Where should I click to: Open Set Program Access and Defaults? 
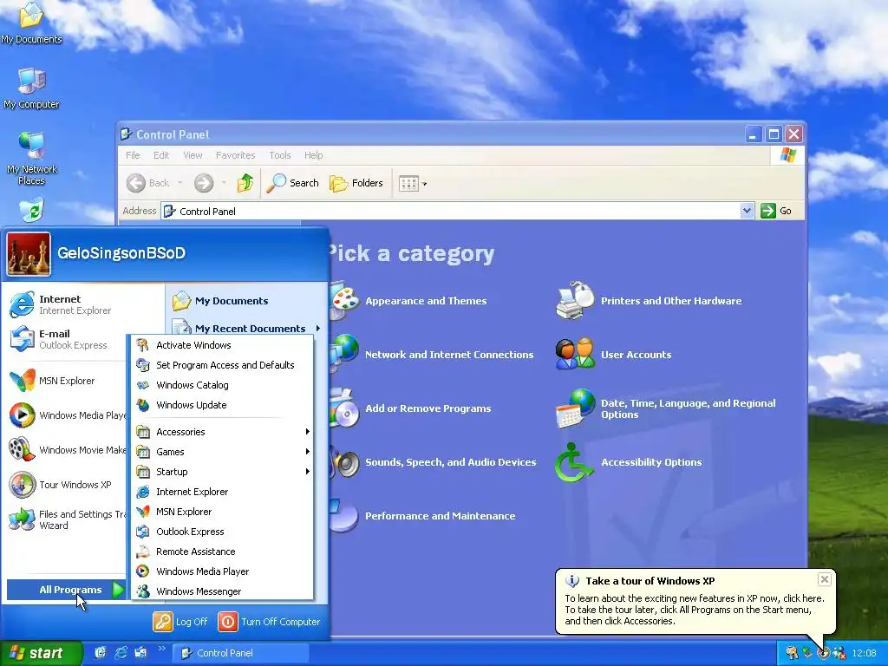point(222,365)
